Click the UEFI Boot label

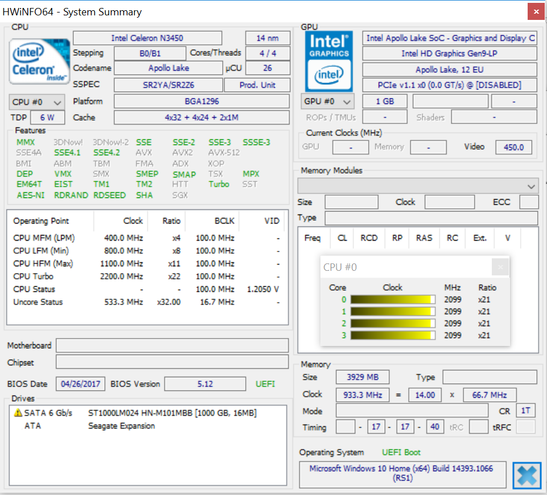401,452
